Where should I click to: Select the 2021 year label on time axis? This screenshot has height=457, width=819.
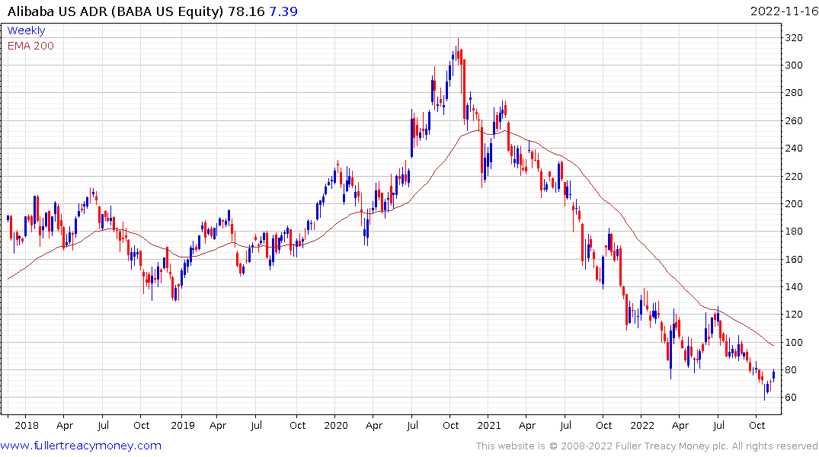(489, 425)
